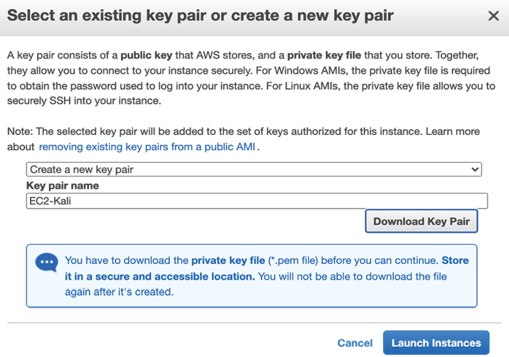
Task: Click the speech bubble info icon
Action: pos(47,262)
